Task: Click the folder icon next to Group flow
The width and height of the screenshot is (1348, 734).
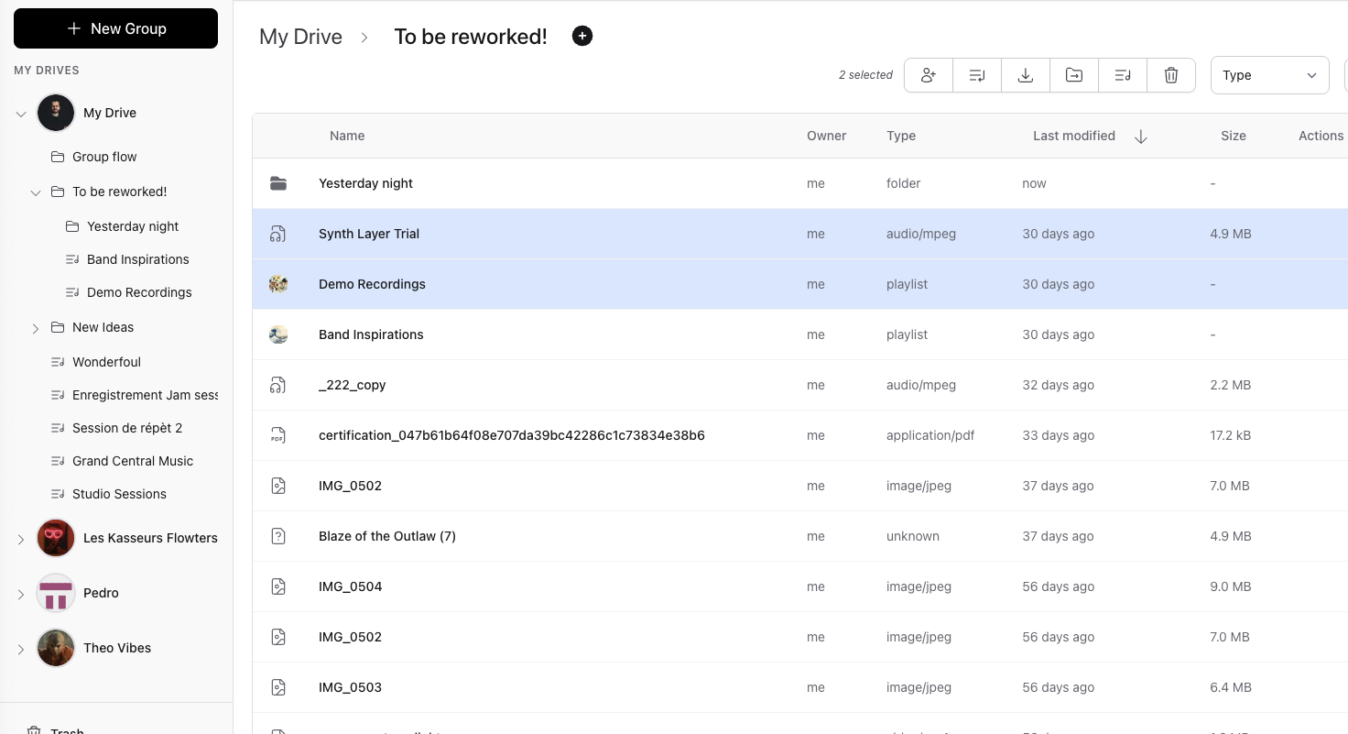Action: (58, 156)
